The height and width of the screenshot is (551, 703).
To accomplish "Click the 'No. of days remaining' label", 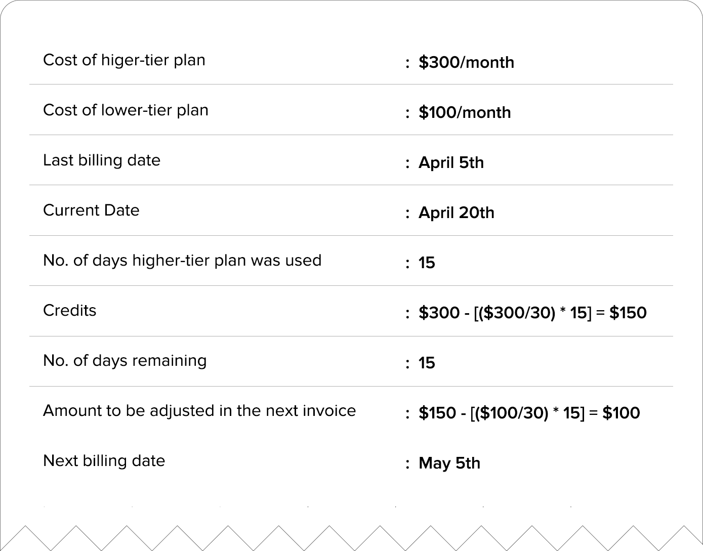I will tap(125, 361).
